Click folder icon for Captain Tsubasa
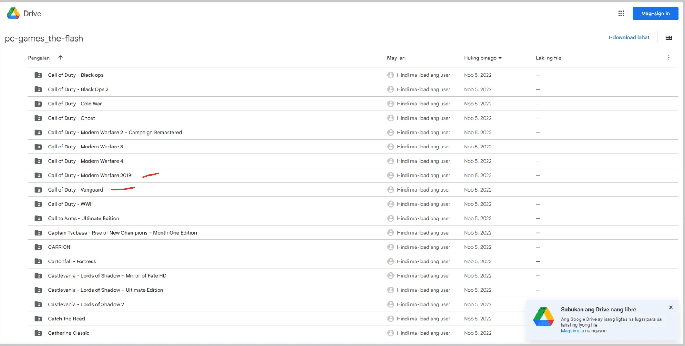Image resolution: width=685 pixels, height=346 pixels. pyautogui.click(x=38, y=233)
